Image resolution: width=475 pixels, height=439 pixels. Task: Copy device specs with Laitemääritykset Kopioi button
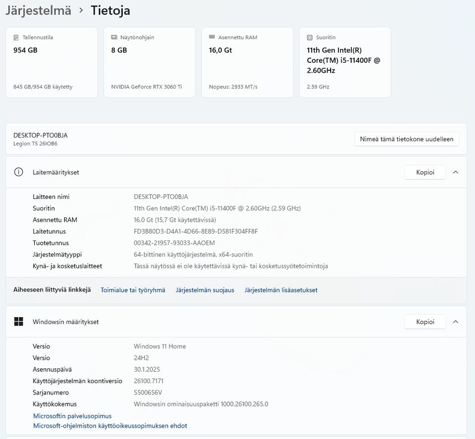point(425,172)
